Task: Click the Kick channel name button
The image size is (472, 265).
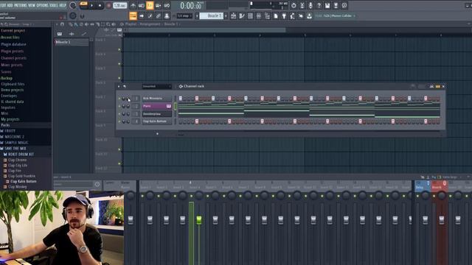Action: 157,98
